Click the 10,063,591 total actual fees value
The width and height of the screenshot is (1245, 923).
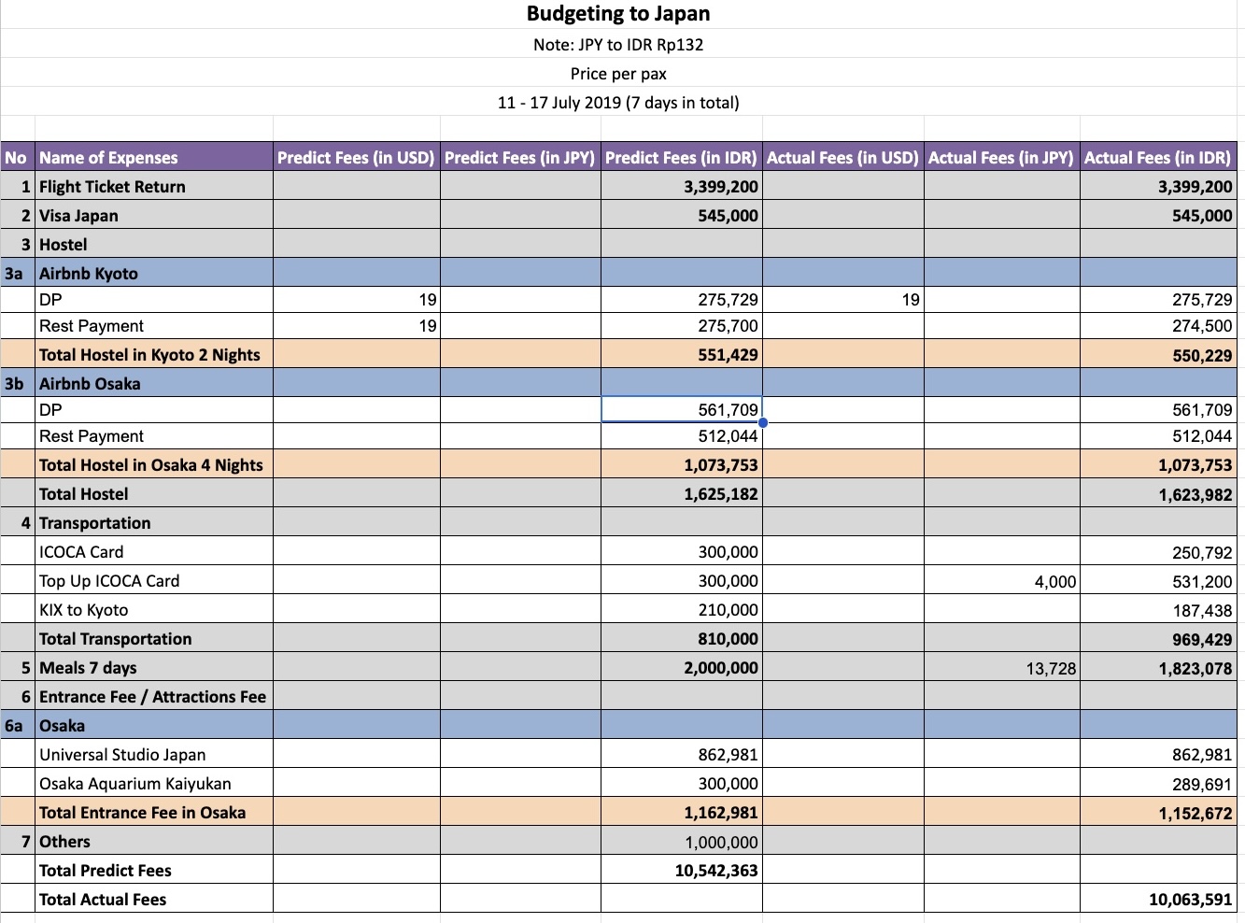click(1158, 900)
